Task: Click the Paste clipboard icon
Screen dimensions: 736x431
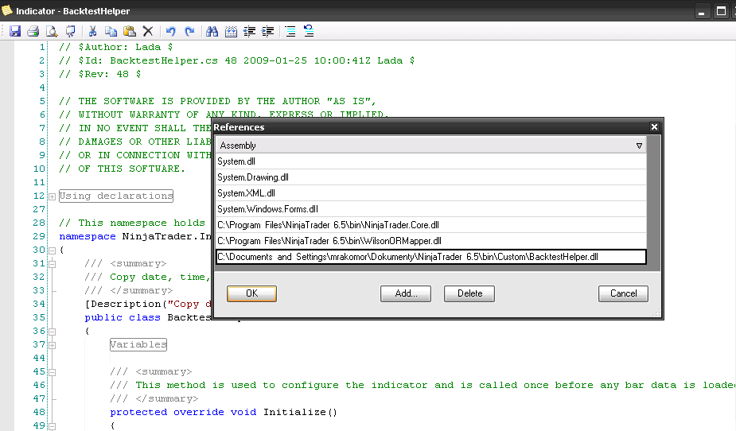Action: (x=129, y=32)
